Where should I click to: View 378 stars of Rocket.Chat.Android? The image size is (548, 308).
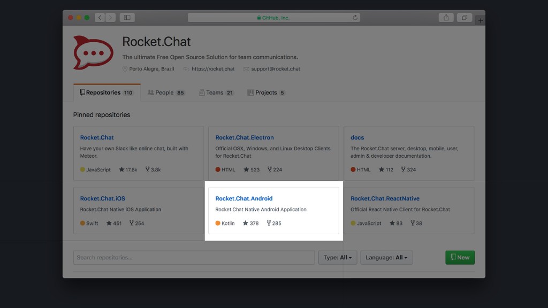coord(250,224)
